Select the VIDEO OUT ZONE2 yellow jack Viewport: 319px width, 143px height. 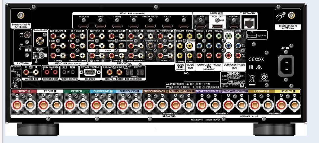pos(189,55)
